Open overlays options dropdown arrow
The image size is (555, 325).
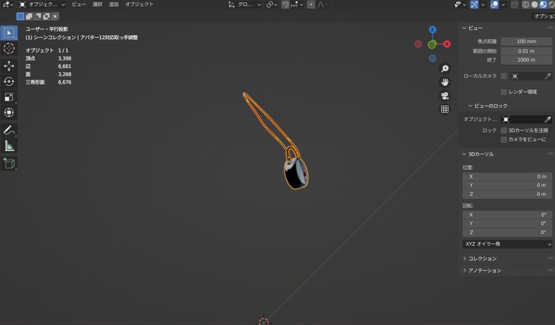pyautogui.click(x=503, y=4)
